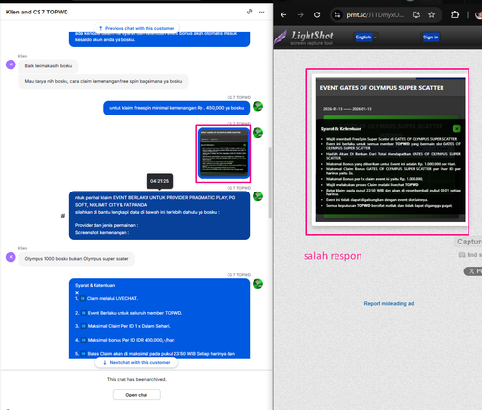Click the Klien avatar beside 'Baik terimakasih bosku'

click(x=11, y=64)
